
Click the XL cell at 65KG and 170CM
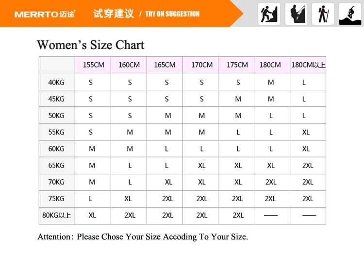tap(201, 165)
